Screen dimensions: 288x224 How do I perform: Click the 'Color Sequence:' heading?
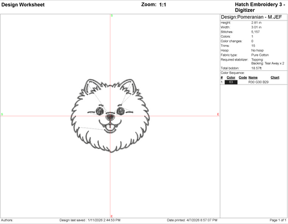tap(233, 73)
